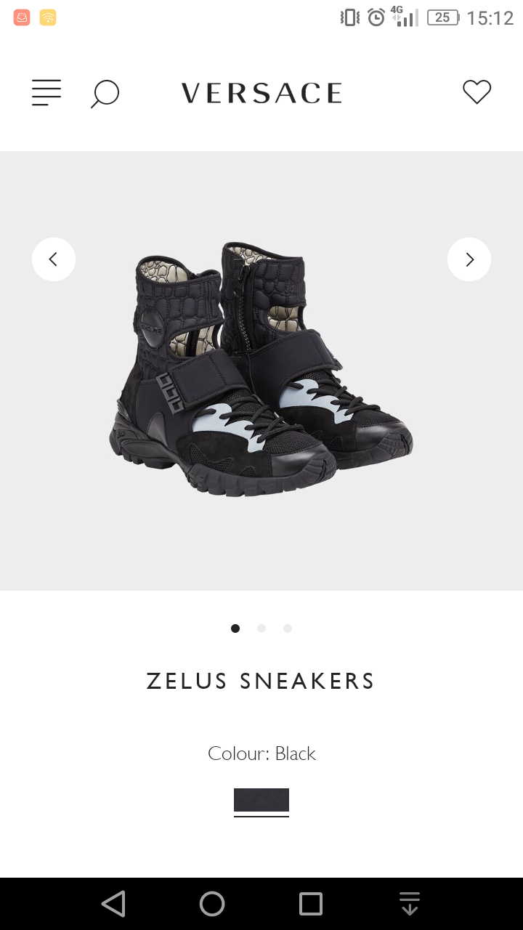Tap Android home button
This screenshot has height=930, width=523.
pos(212,904)
